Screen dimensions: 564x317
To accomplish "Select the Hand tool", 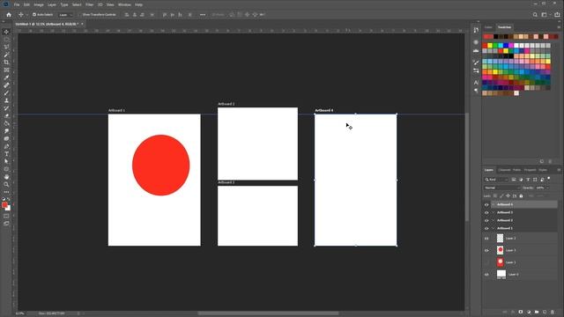I will pyautogui.click(x=6, y=177).
